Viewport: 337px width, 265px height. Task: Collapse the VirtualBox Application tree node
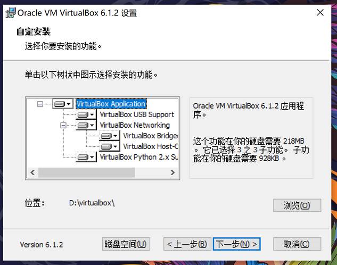coord(40,104)
